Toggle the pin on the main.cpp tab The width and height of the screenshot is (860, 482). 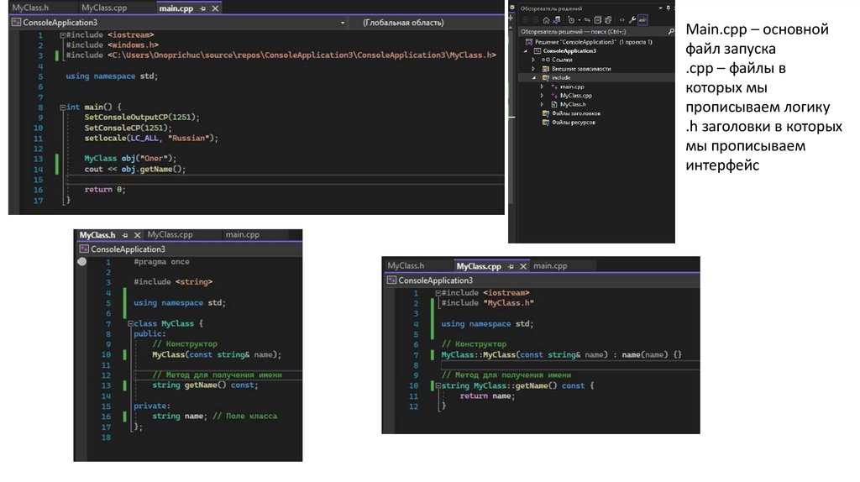203,8
